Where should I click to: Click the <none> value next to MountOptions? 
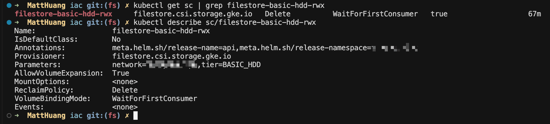tap(125, 82)
